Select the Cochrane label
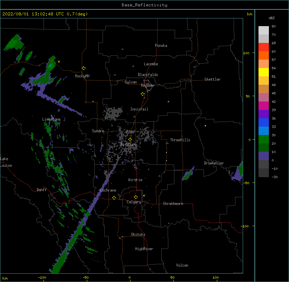This screenshot has height=282, width=289. click(x=108, y=190)
